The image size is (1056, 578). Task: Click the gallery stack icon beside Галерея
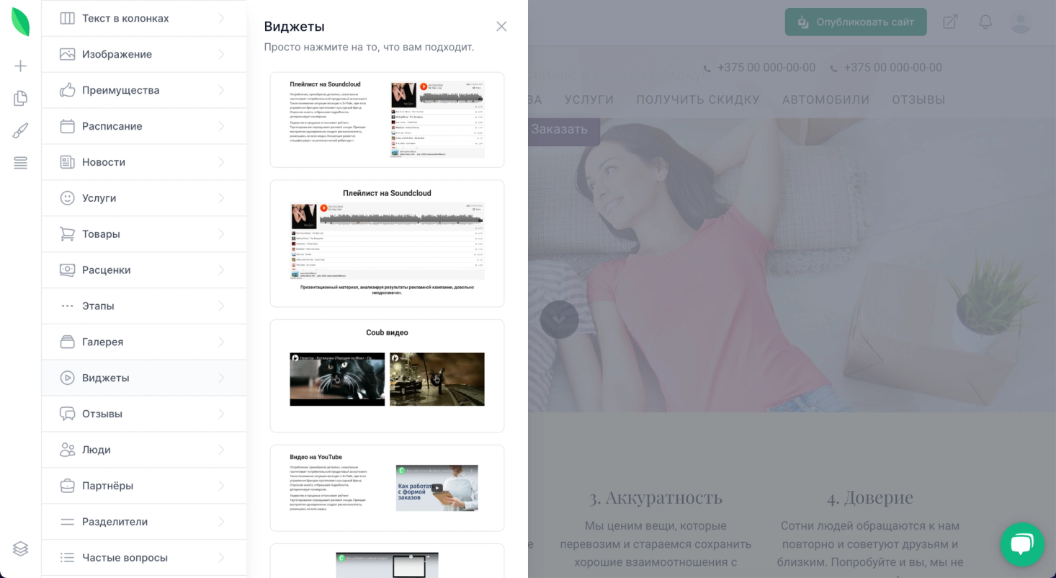(x=67, y=342)
